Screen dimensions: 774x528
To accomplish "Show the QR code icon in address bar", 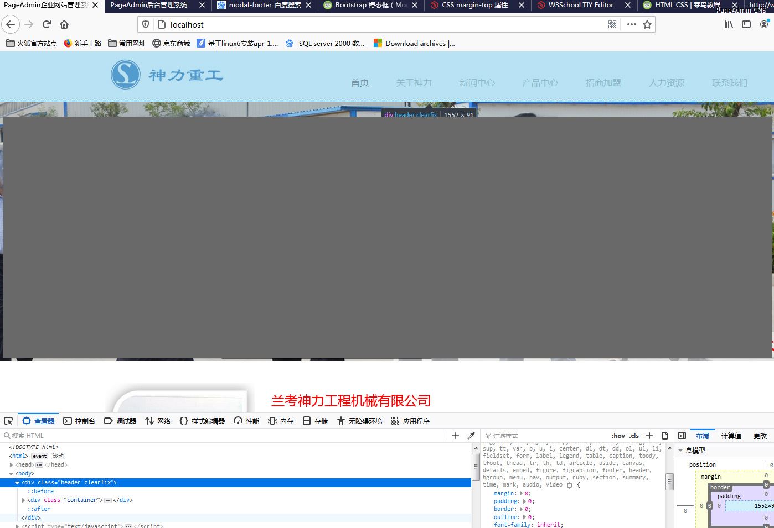I will (612, 24).
